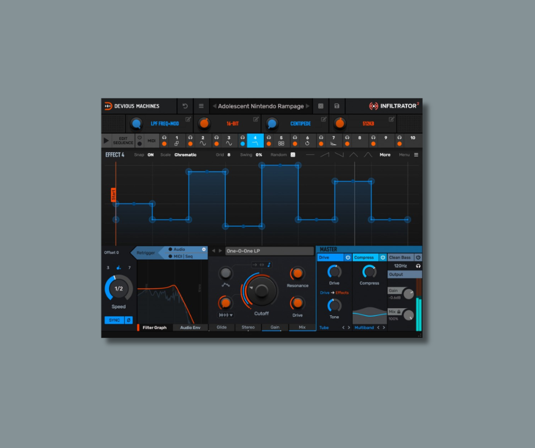This screenshot has width=535, height=448.
Task: Open the preset browser grid icon
Action: (321, 106)
